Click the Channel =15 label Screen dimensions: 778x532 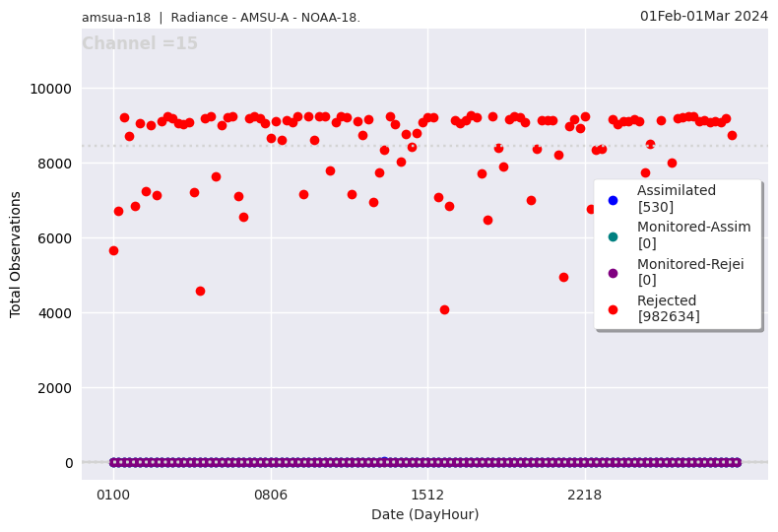(140, 44)
